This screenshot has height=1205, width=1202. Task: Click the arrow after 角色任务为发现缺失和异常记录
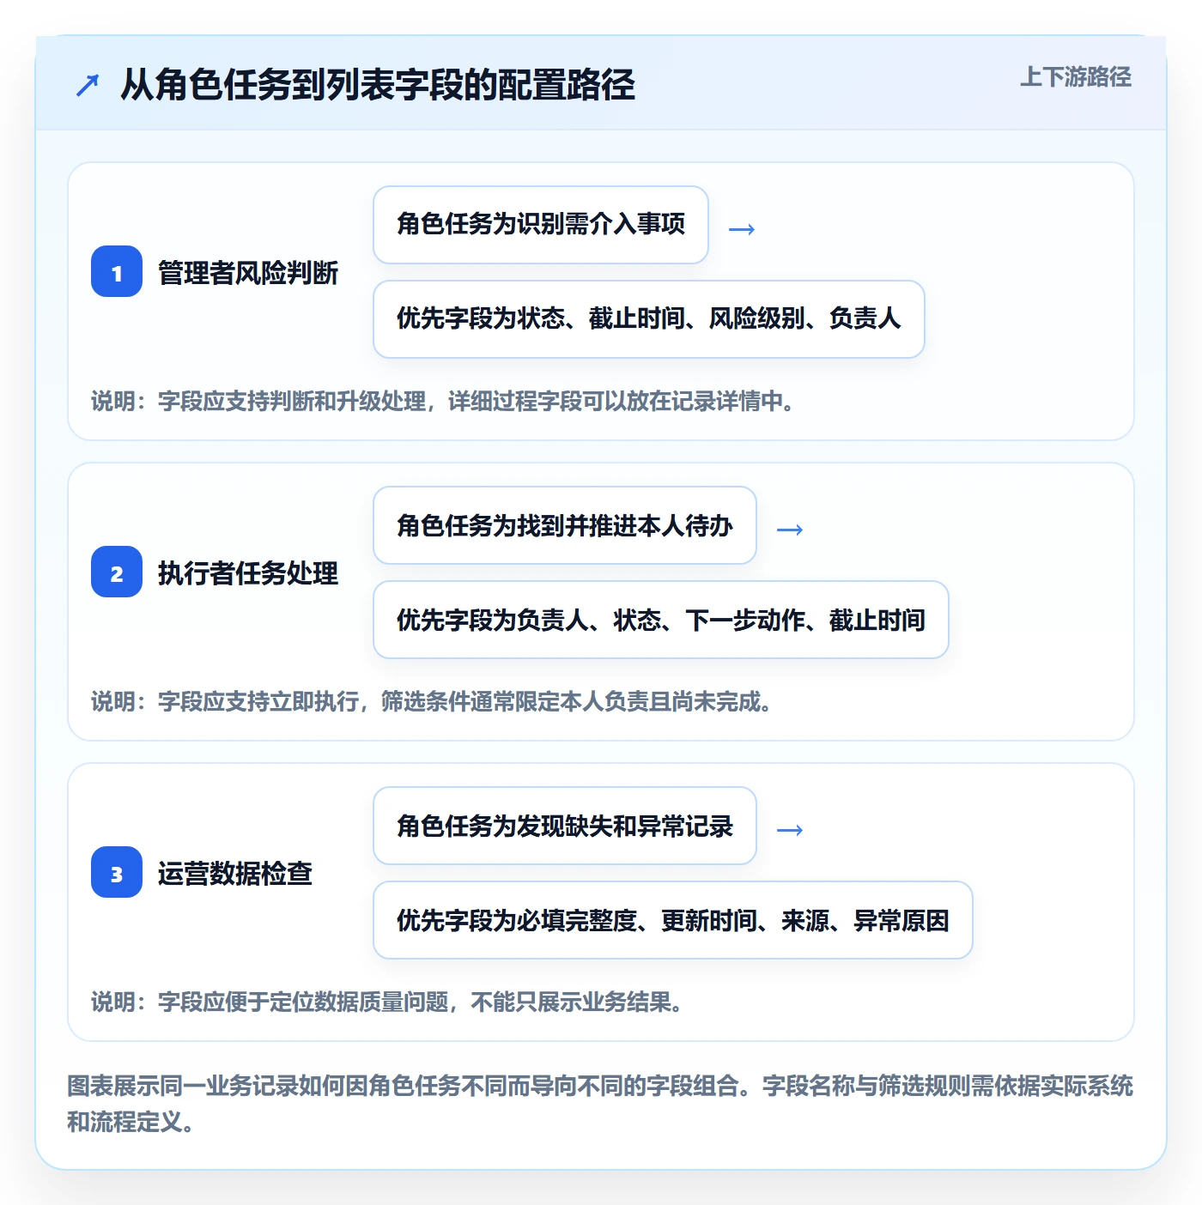790,830
